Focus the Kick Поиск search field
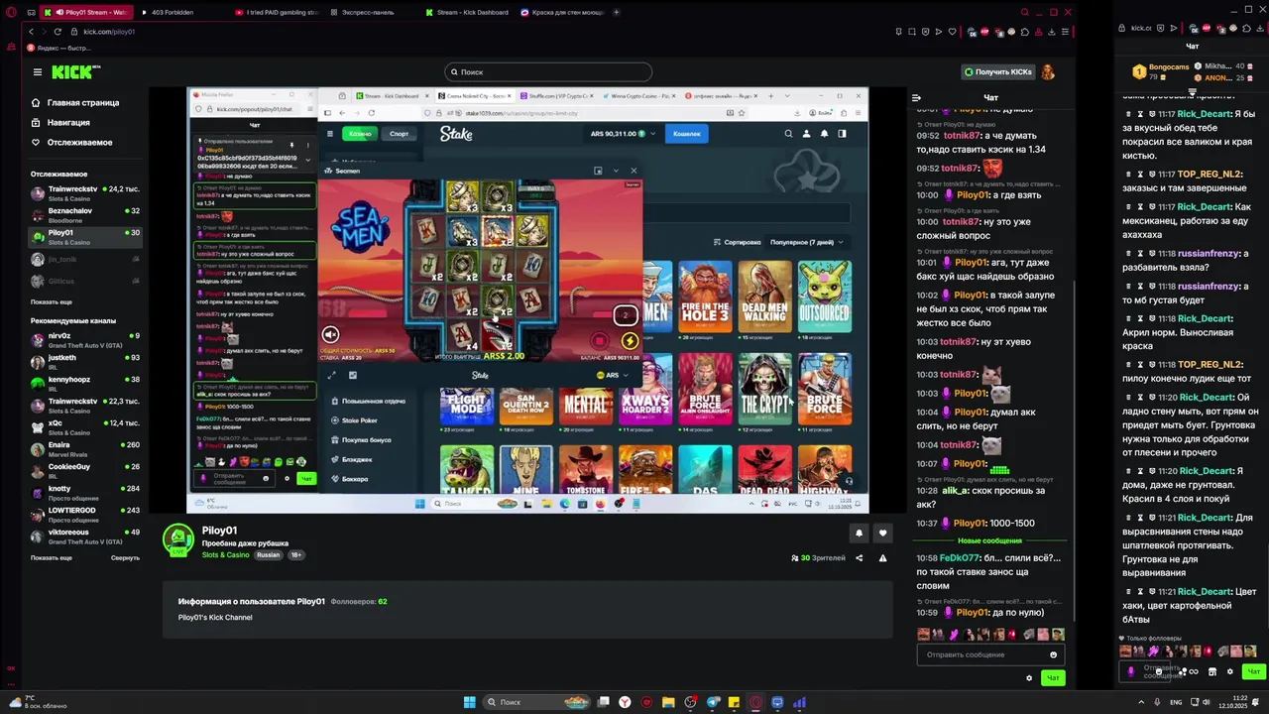This screenshot has width=1269, height=714. click(548, 71)
